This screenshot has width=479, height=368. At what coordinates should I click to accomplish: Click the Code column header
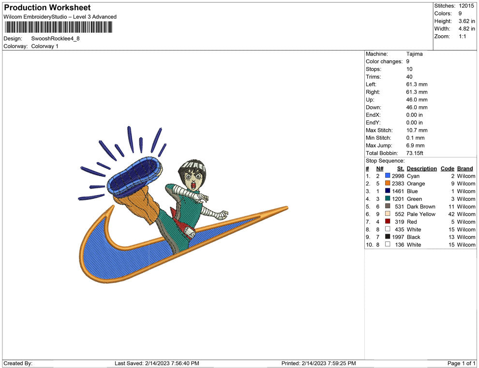447,169
